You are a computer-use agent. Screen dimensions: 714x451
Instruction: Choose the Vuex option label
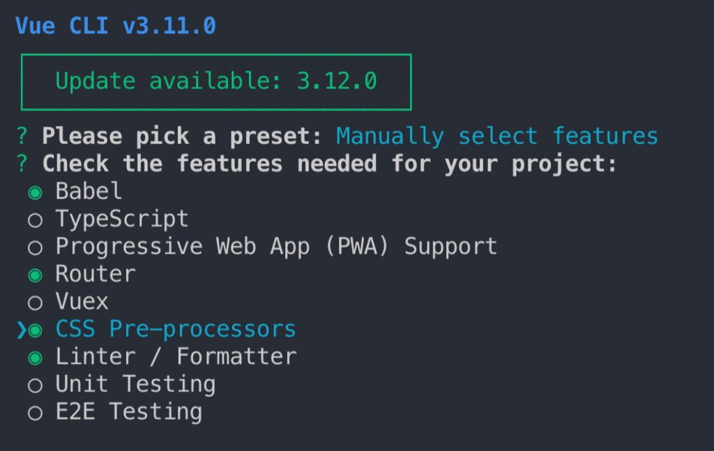[82, 302]
